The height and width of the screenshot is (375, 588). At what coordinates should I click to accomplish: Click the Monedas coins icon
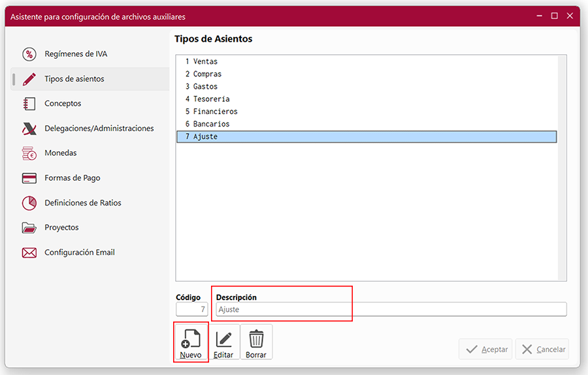pos(29,153)
